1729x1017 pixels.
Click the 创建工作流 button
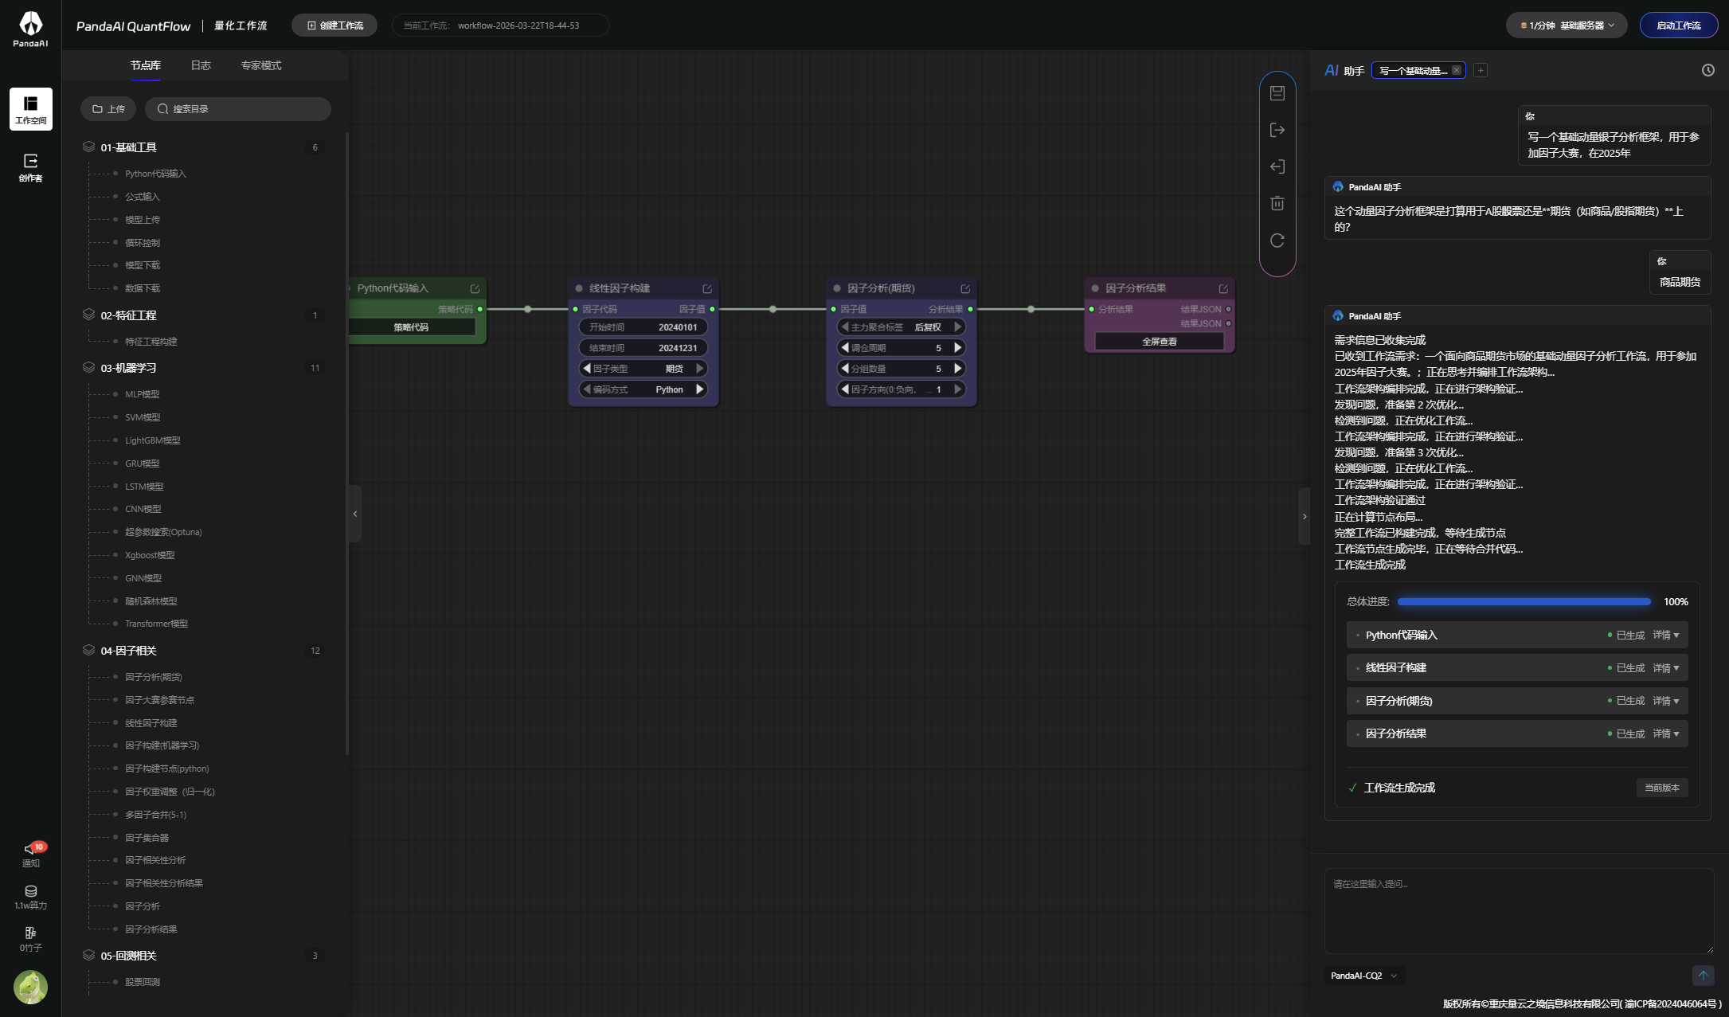click(334, 25)
